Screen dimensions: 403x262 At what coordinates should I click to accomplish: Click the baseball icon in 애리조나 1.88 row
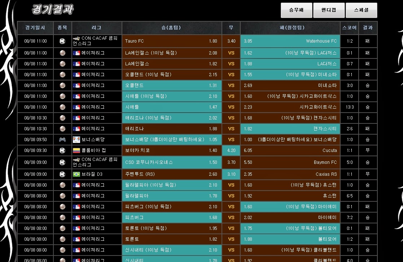pyautogui.click(x=62, y=129)
